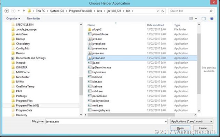Select .oracle_jre_usage in the folder tree
Image resolution: width=220 pixels, height=137 pixels.
click(x=26, y=29)
